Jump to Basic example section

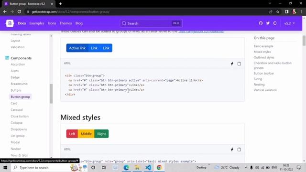263,46
